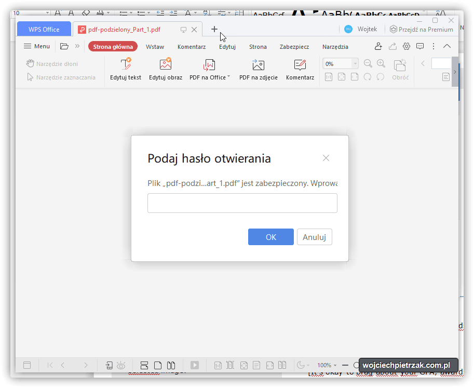Click the play slideshow button
This screenshot has width=474, height=388.
(x=195, y=365)
